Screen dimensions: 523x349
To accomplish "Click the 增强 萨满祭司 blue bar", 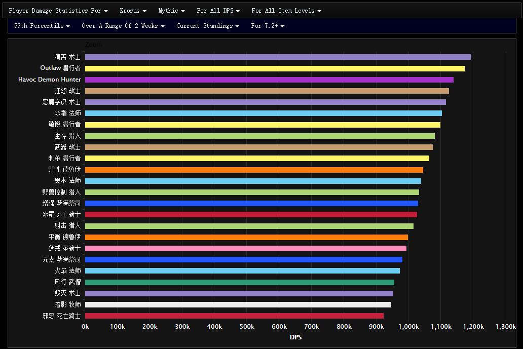I will pyautogui.click(x=251, y=203).
